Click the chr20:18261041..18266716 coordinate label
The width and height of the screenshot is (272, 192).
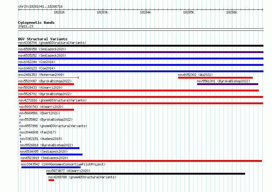(40, 6)
